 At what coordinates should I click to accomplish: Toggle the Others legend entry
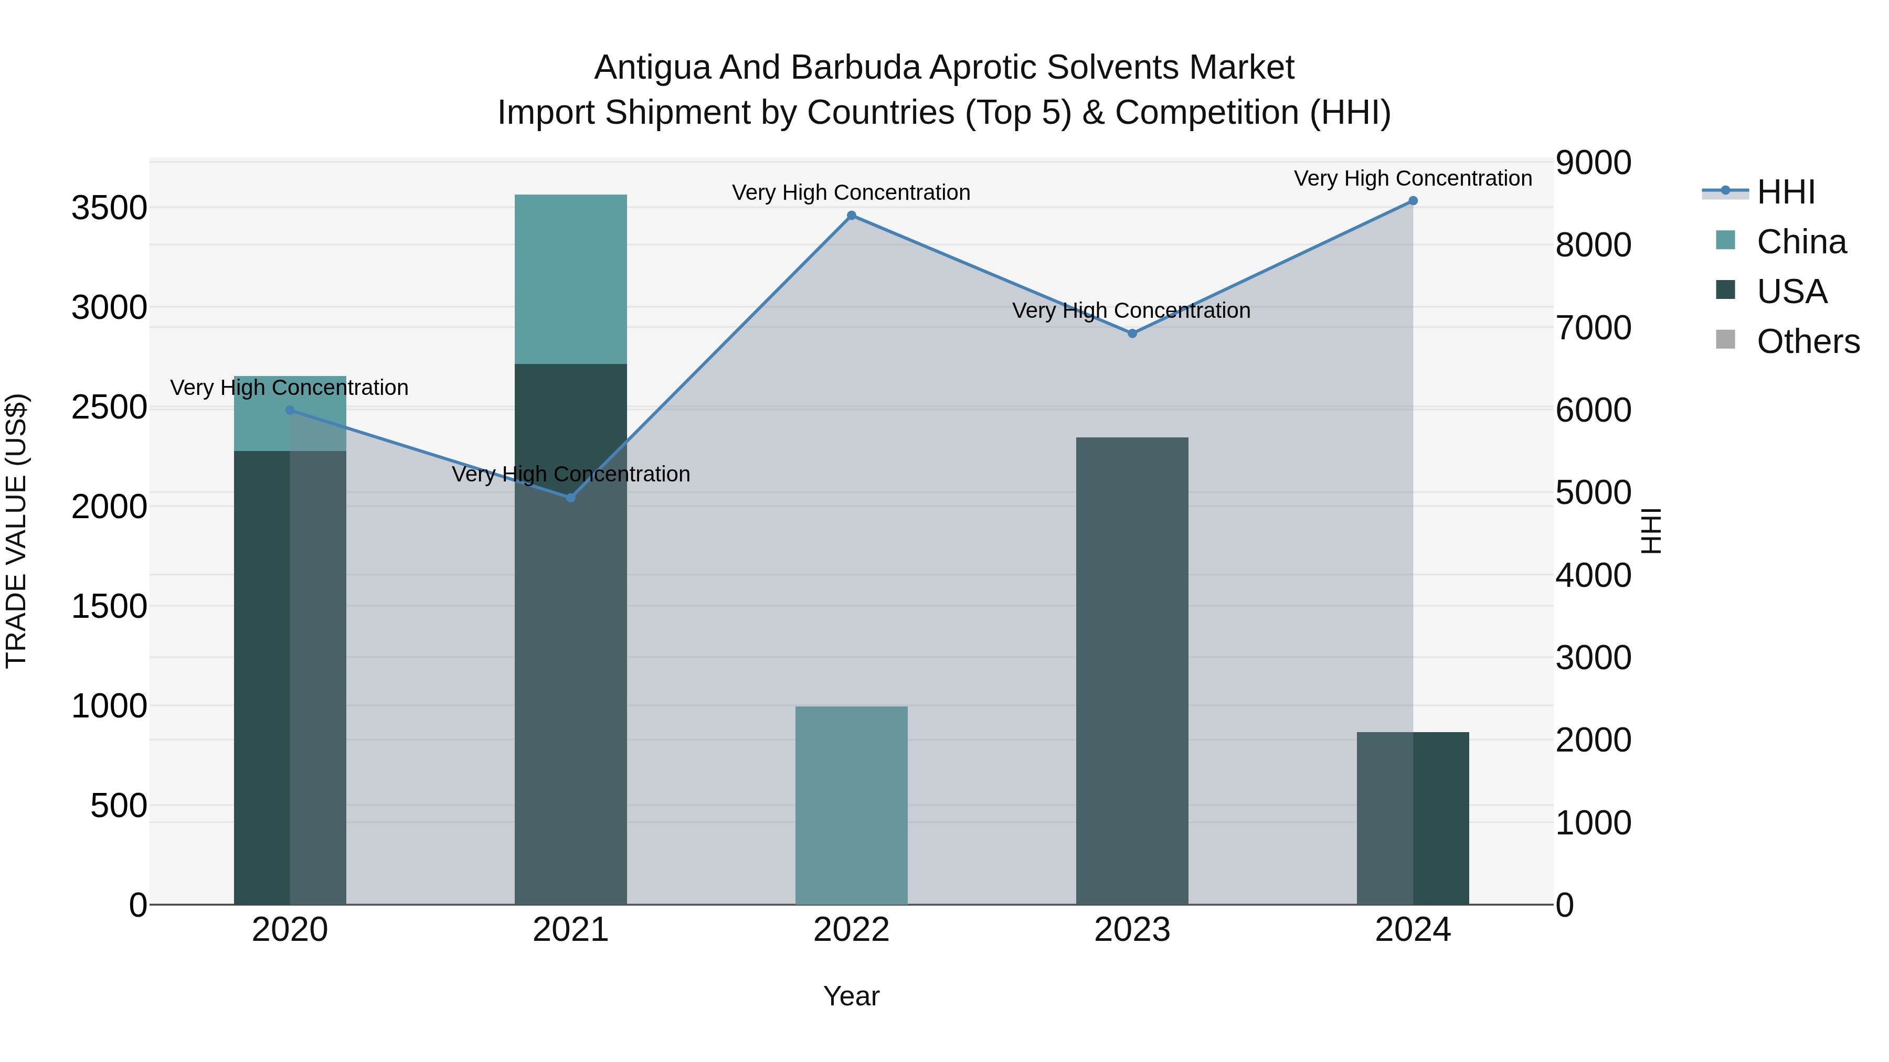(x=1787, y=341)
